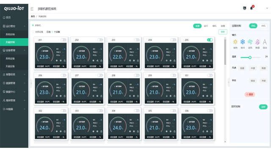Viewport: 271px width, 152px height.
Task: Check the checkbox for unit 207
Action: [x=72, y=75]
